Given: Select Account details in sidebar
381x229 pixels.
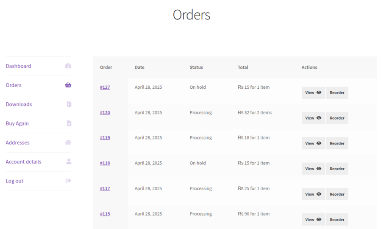Looking at the screenshot, I should click(23, 162).
